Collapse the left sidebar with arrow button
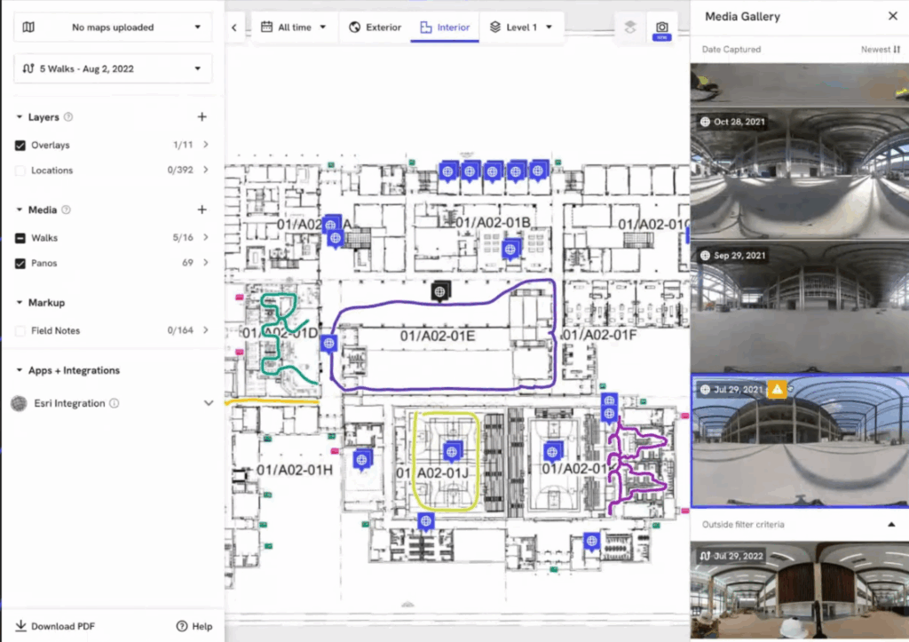Image resolution: width=909 pixels, height=642 pixels. click(x=234, y=28)
